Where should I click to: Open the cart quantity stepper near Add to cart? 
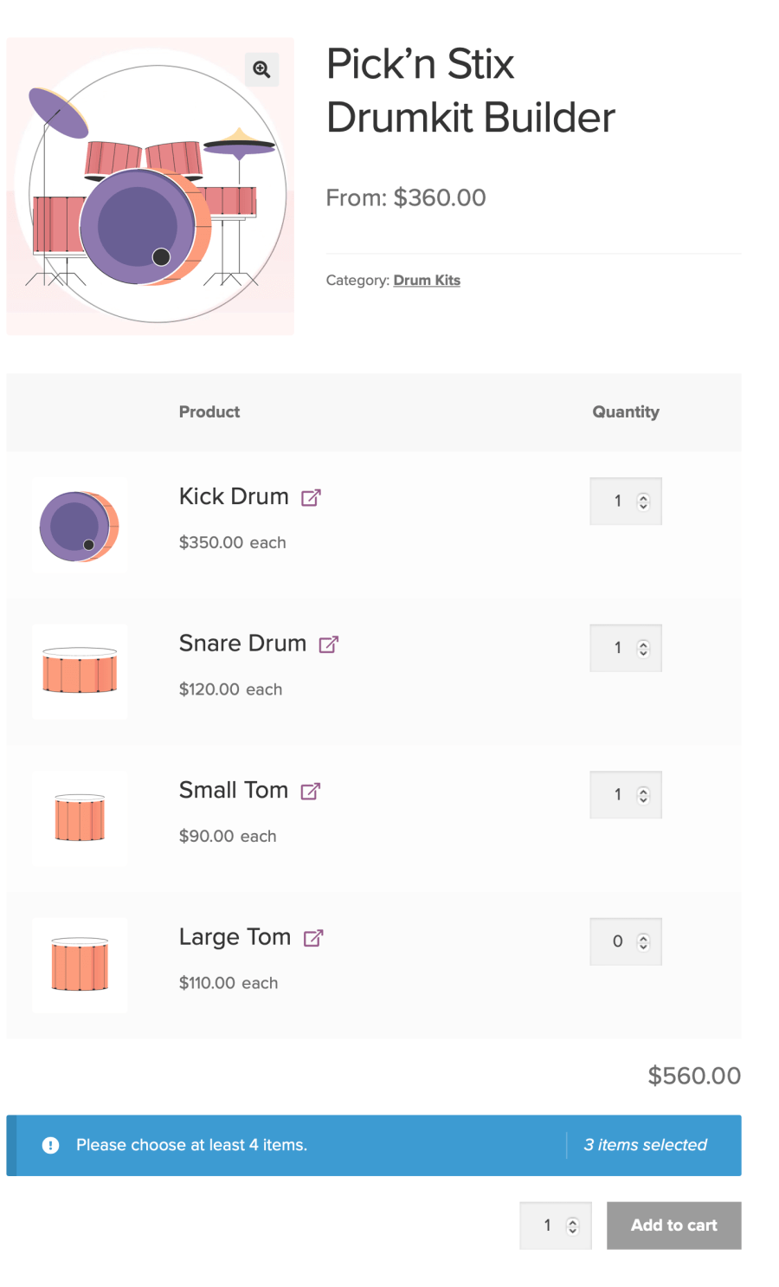point(573,1225)
